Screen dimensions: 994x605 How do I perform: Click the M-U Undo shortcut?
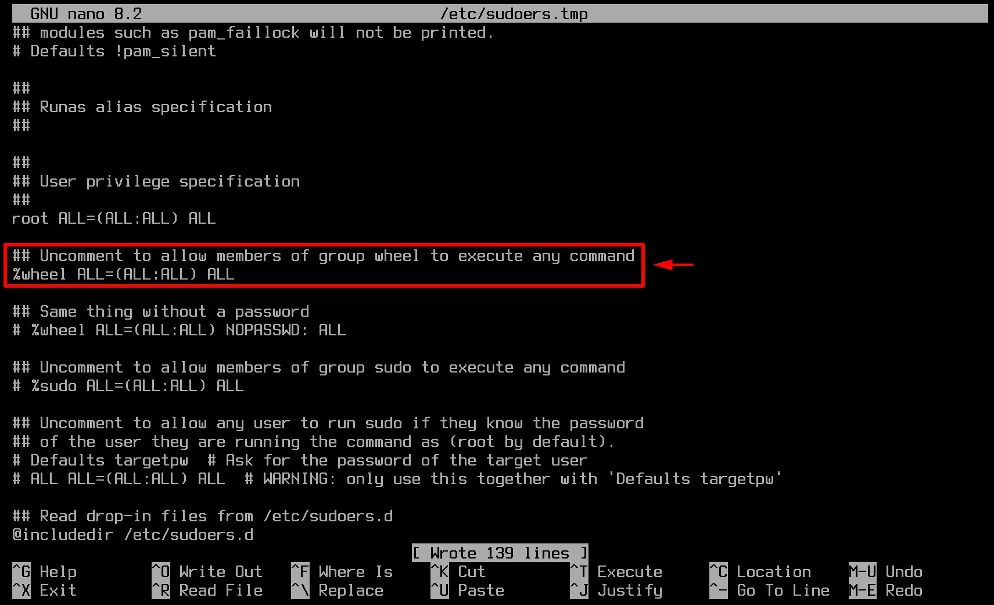(886, 572)
